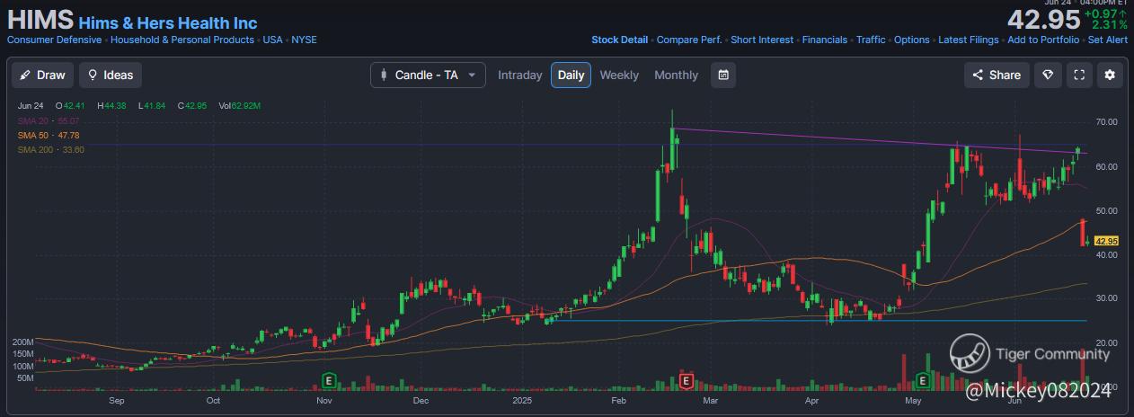Switch to the Intraday timeframe
The image size is (1134, 417).
click(x=520, y=75)
